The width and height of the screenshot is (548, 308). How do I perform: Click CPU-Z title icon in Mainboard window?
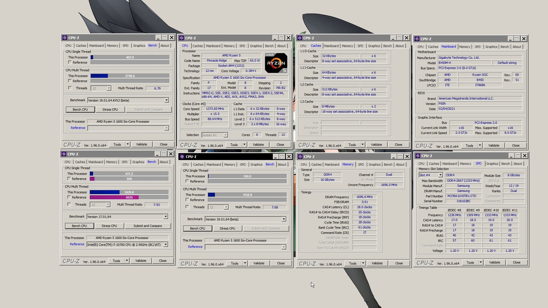pos(417,39)
